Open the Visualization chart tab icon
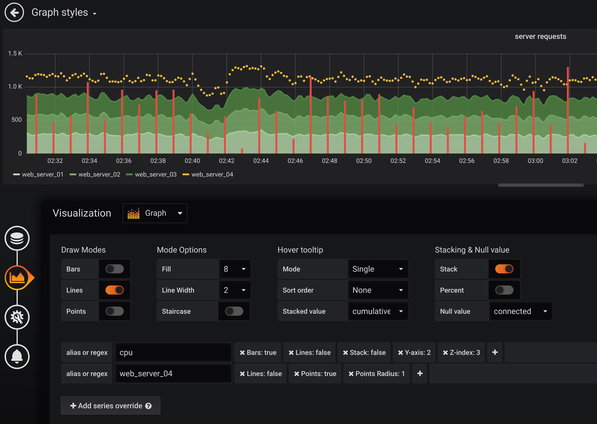This screenshot has height=424, width=597. (x=17, y=278)
